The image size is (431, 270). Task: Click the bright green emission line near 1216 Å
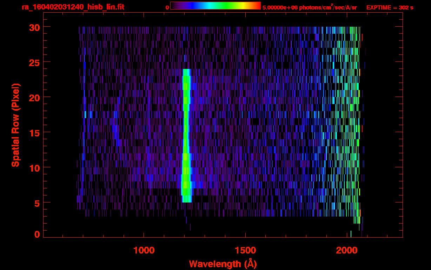tap(186, 135)
